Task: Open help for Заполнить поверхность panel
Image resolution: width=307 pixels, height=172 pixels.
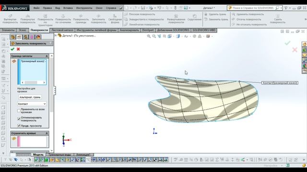Action: point(51,43)
